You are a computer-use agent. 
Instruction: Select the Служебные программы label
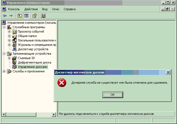(x=29, y=27)
